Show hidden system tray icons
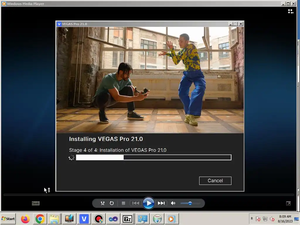The image size is (300, 225). pos(252,219)
